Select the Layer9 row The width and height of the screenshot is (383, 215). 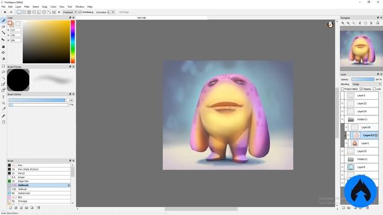pyautogui.click(x=360, y=167)
